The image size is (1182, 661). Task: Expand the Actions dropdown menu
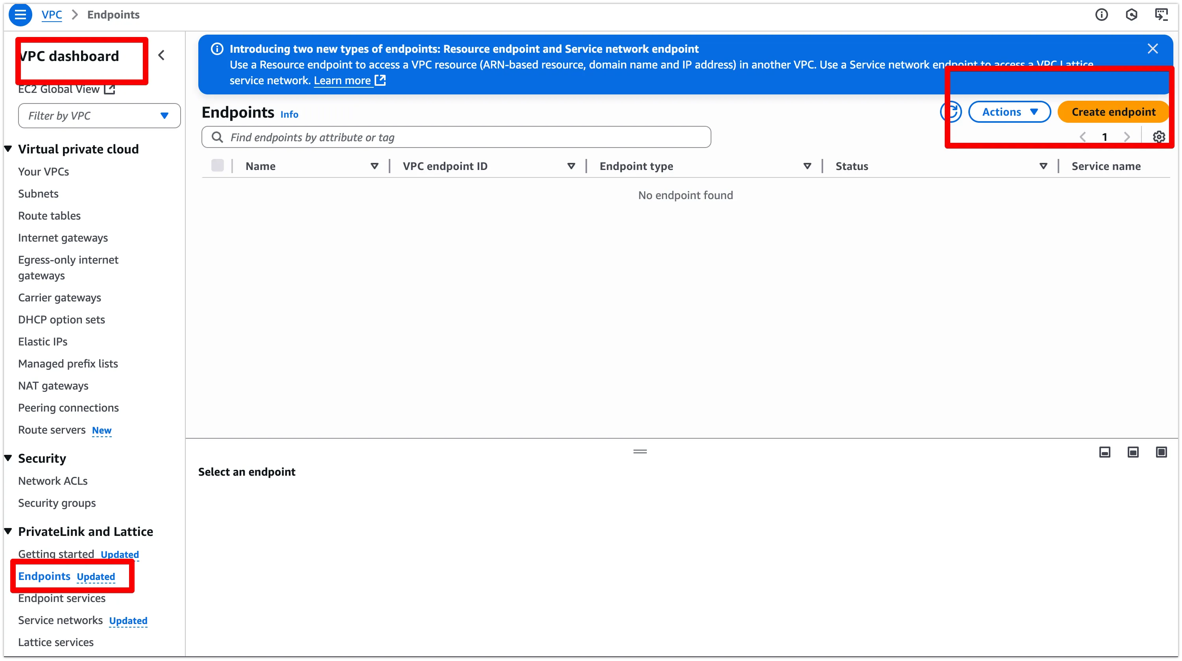1009,112
